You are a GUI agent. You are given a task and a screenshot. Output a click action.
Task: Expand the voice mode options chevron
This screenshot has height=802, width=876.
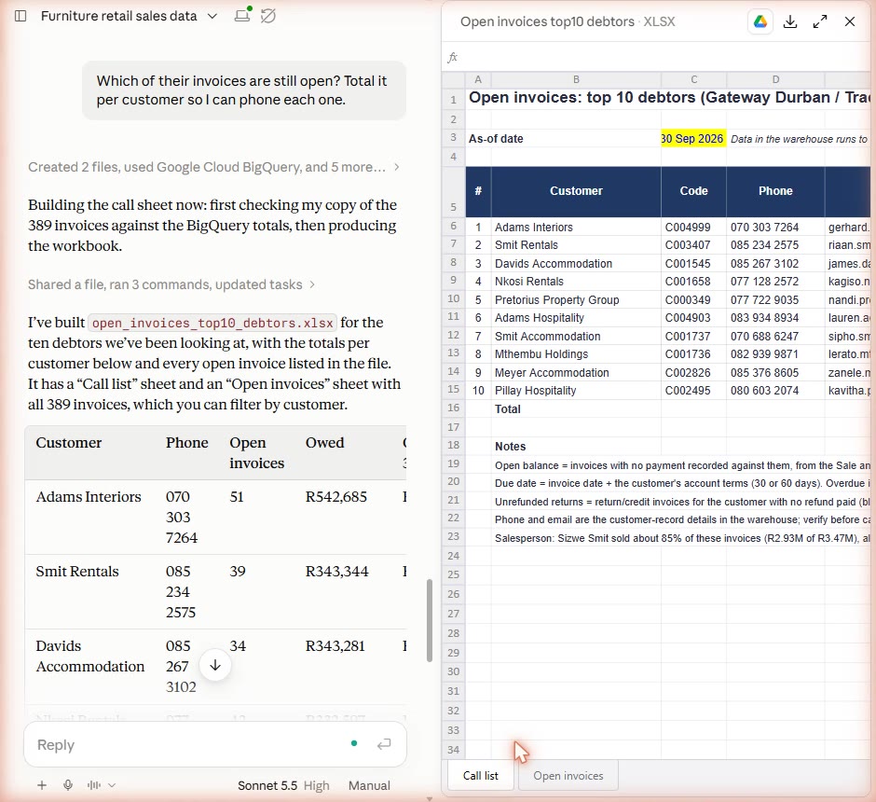tap(112, 785)
